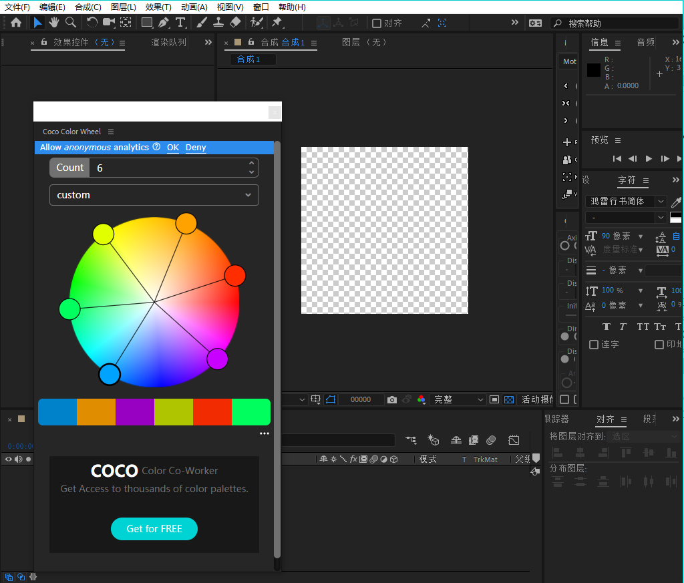Enable frame blending icon in timeline
This screenshot has height=583, width=684.
point(474,440)
